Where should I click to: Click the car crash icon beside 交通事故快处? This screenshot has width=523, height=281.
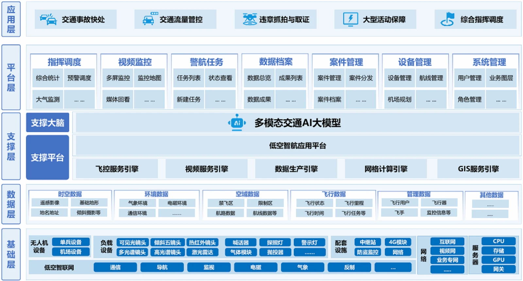pos(48,19)
